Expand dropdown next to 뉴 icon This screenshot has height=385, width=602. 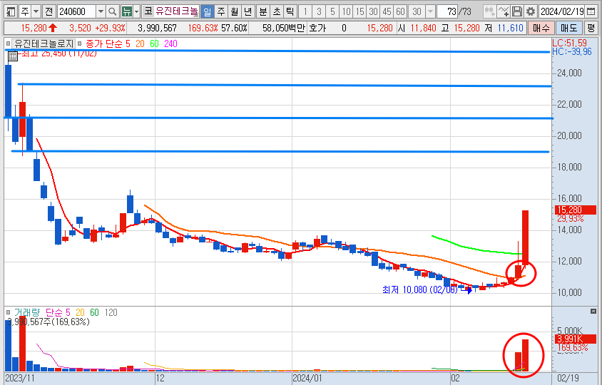(136, 11)
